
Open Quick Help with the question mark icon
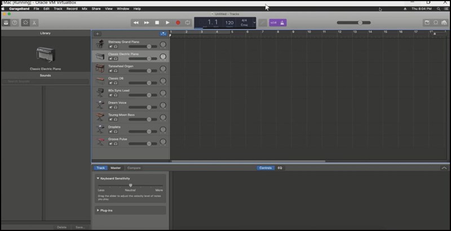point(15,23)
